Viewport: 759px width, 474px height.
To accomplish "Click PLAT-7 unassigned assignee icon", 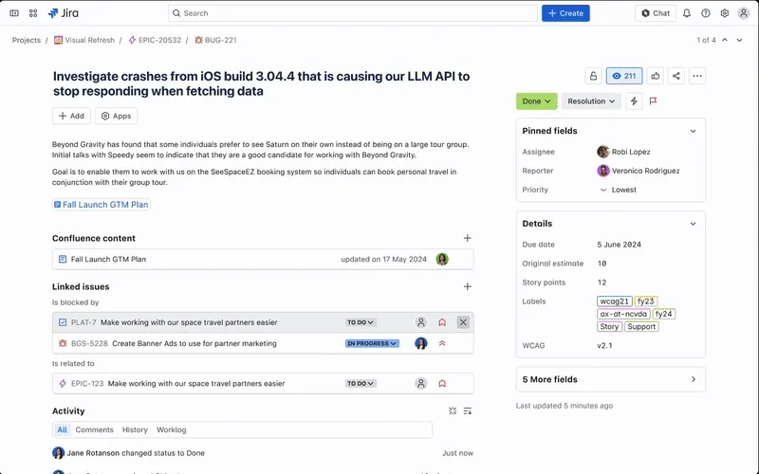I will pos(421,322).
